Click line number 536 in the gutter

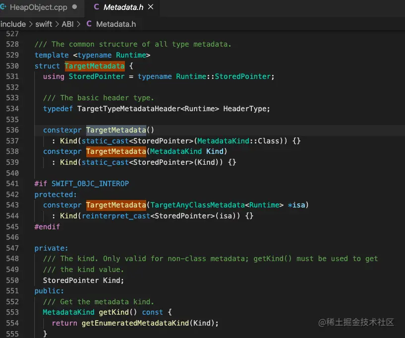click(x=12, y=130)
